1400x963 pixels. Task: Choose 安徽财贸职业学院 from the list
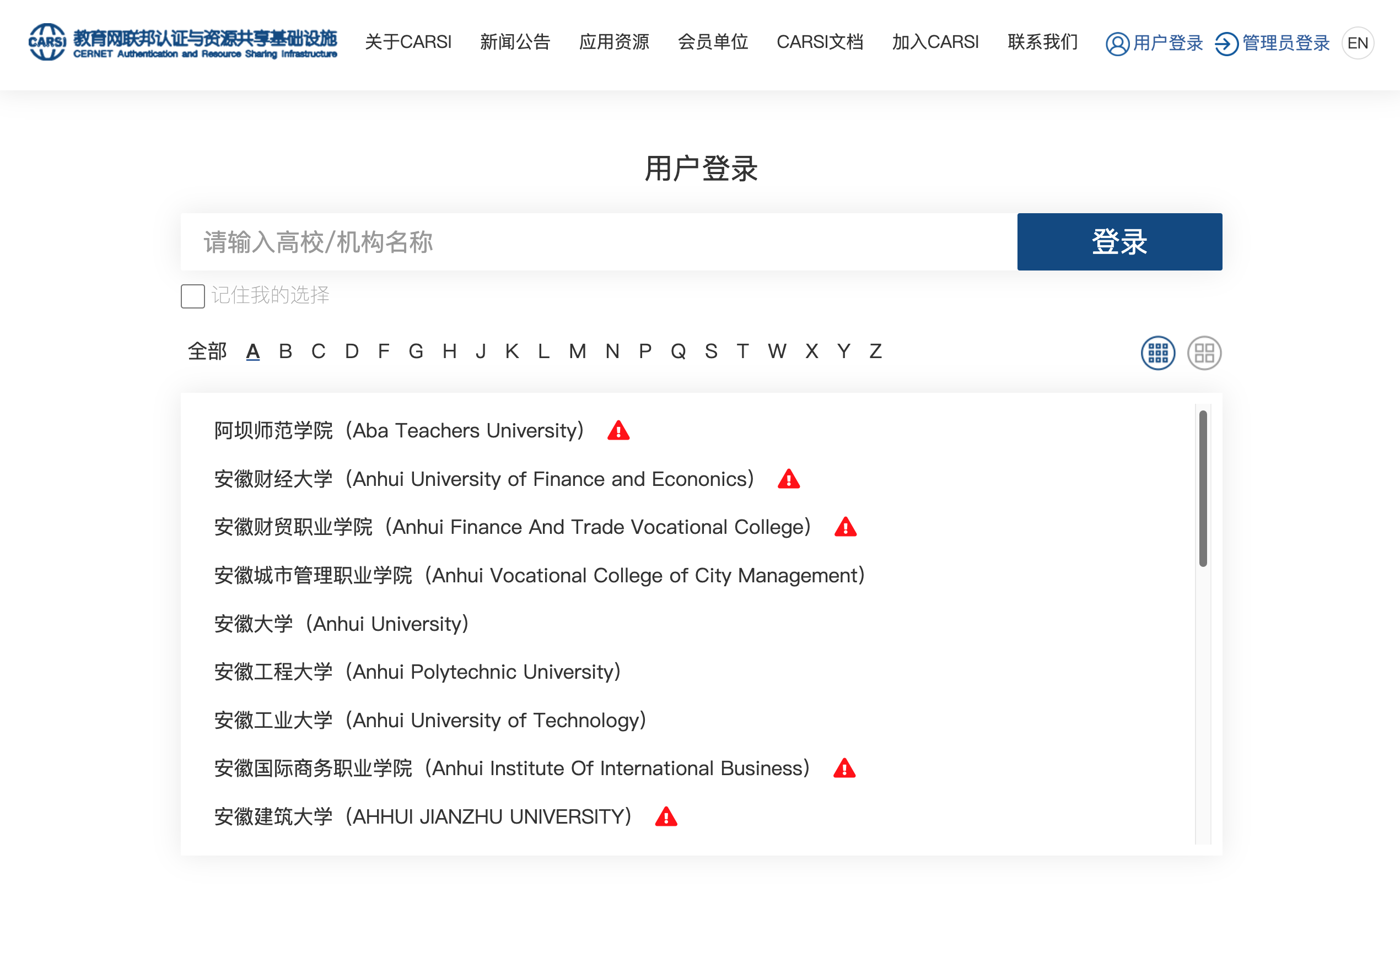pyautogui.click(x=513, y=527)
